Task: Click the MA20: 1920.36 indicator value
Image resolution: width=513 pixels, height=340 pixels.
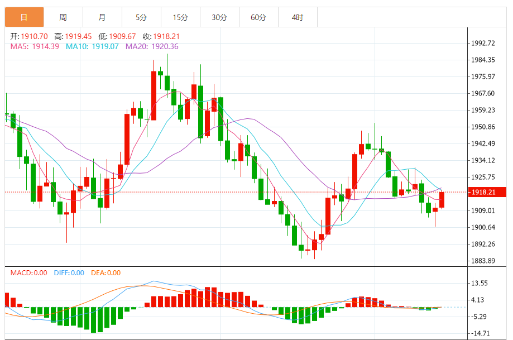Action: tap(152, 46)
